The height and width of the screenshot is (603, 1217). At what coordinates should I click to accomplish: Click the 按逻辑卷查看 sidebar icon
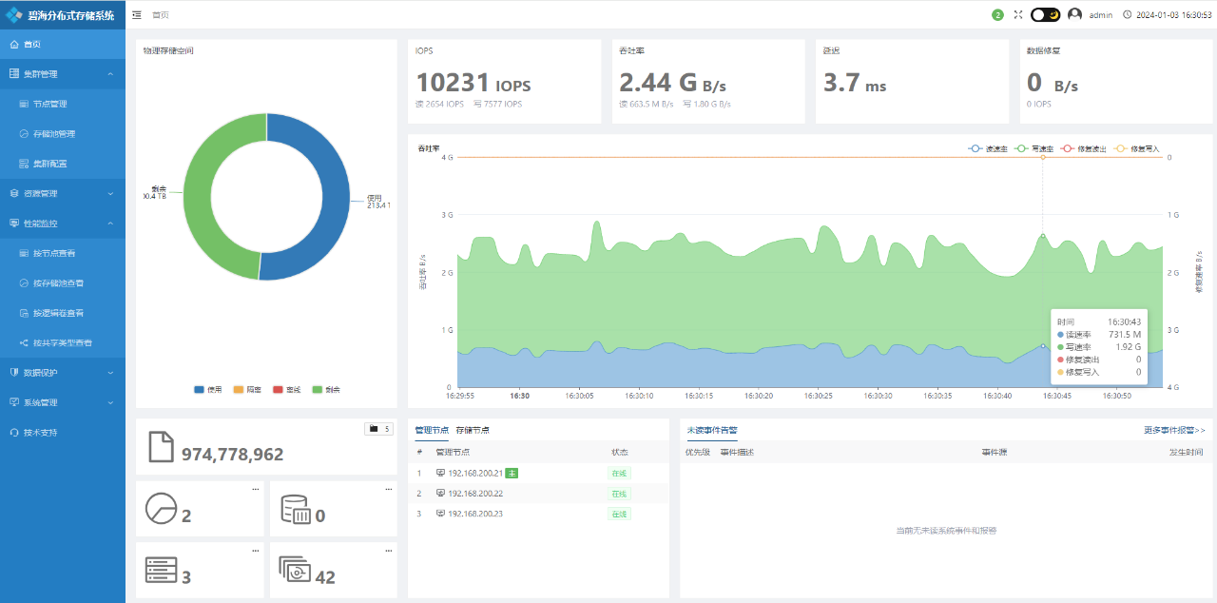point(25,313)
